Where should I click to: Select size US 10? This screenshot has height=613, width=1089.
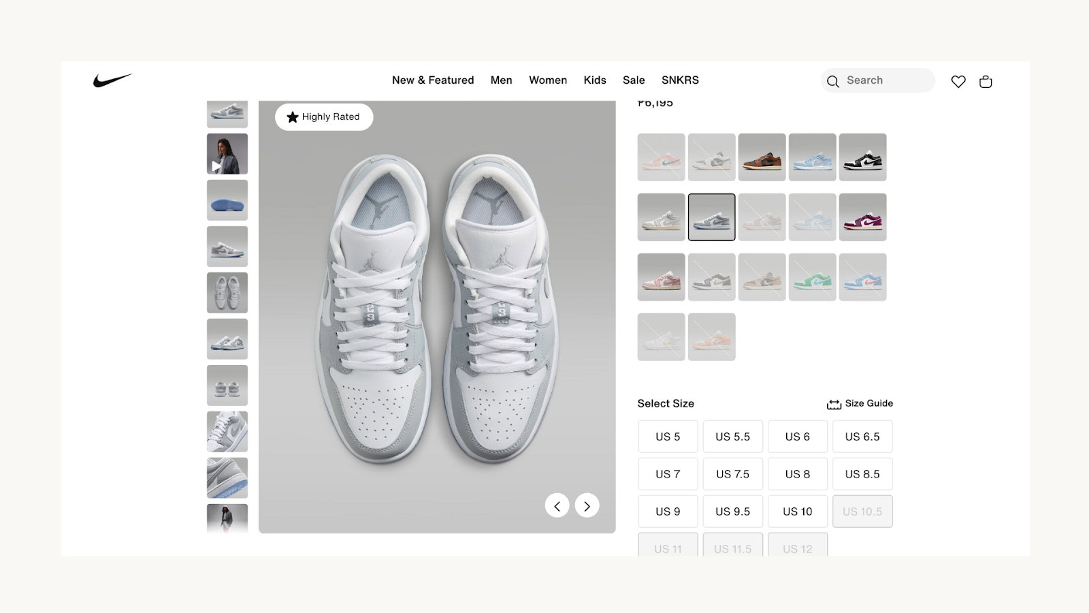(x=798, y=512)
